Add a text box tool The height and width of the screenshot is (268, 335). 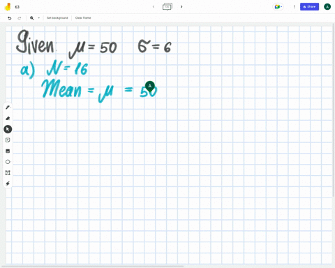tap(8, 172)
